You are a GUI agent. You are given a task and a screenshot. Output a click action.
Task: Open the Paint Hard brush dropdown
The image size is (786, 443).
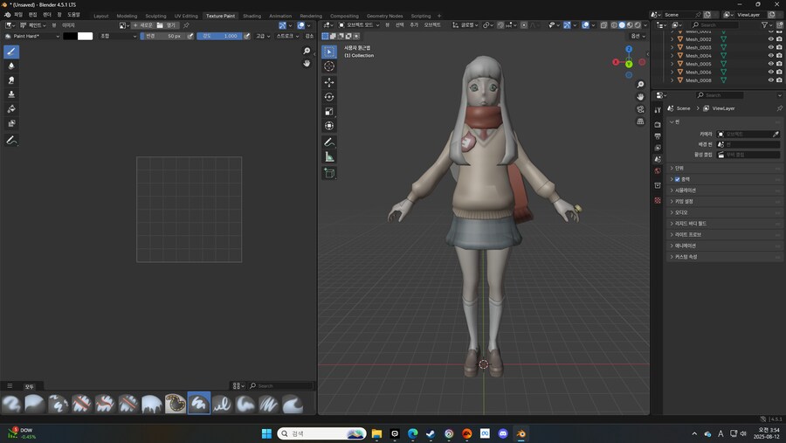coord(31,36)
